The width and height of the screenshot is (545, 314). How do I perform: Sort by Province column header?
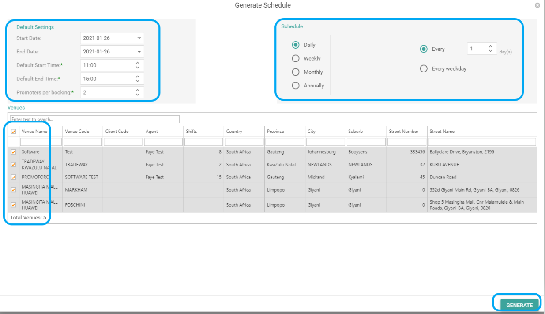tap(285, 132)
